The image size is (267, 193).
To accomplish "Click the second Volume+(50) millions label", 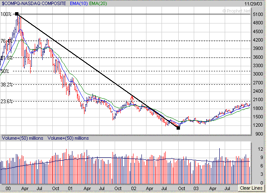I will coord(68,138).
